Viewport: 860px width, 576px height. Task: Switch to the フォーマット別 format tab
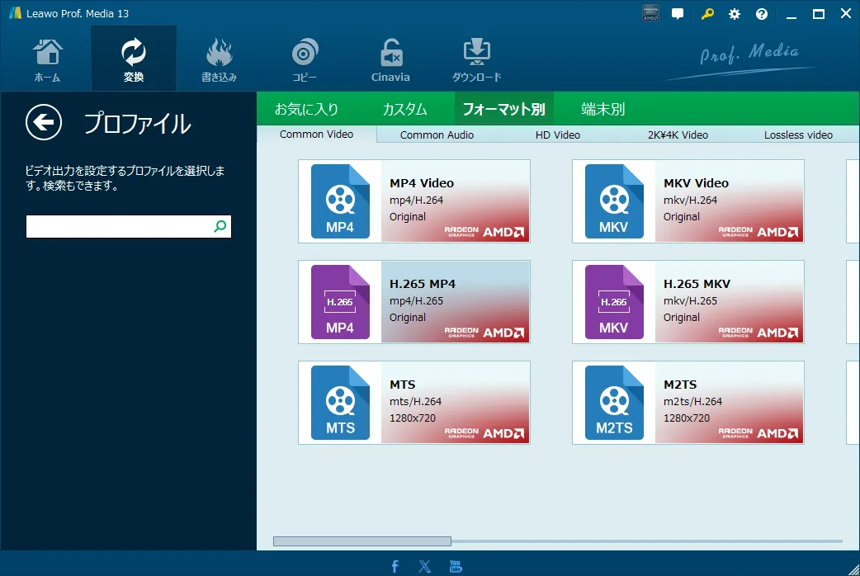pyautogui.click(x=504, y=109)
